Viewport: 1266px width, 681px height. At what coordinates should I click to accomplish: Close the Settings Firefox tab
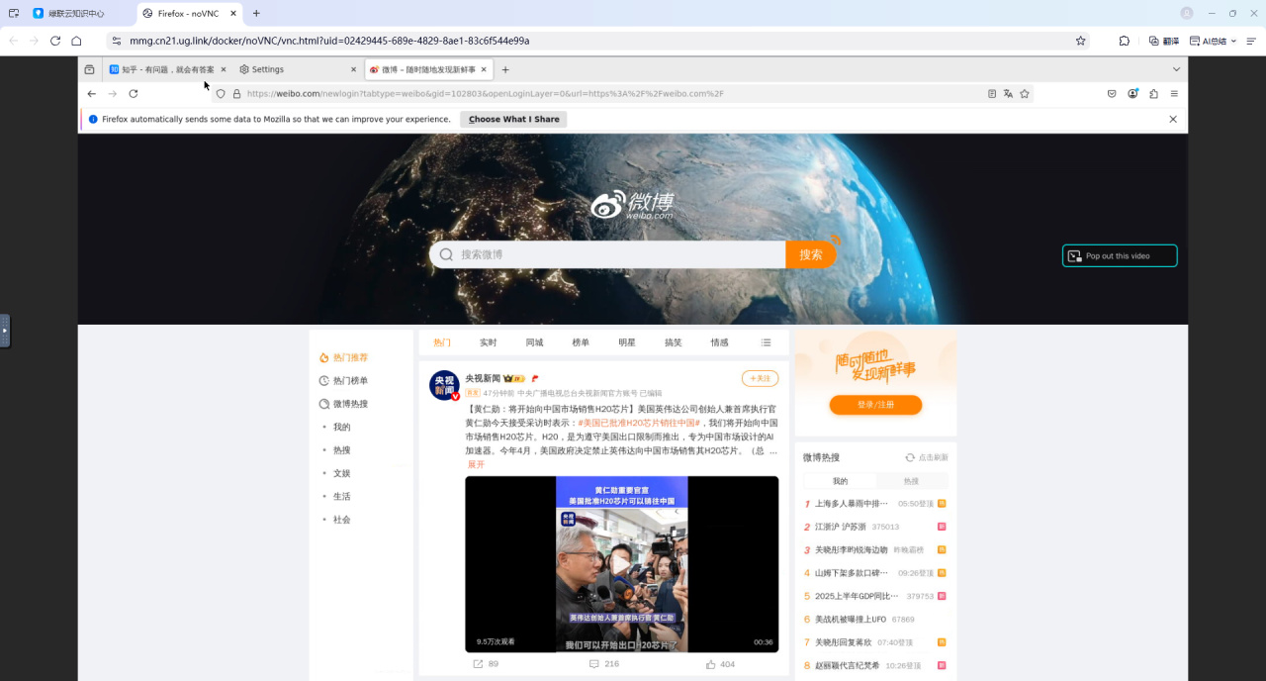(x=353, y=69)
